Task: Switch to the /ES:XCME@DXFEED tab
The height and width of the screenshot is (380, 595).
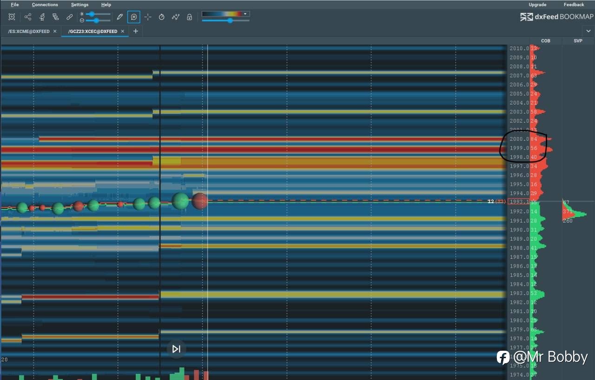Action: click(x=29, y=32)
